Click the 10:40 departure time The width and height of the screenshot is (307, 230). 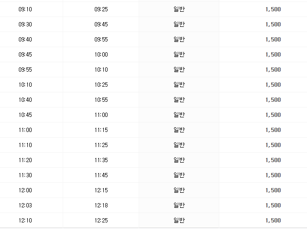(x=25, y=100)
